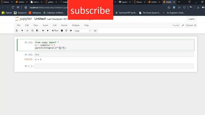
Task: Add page to bookmarks heart icon
Action: click(x=184, y=8)
